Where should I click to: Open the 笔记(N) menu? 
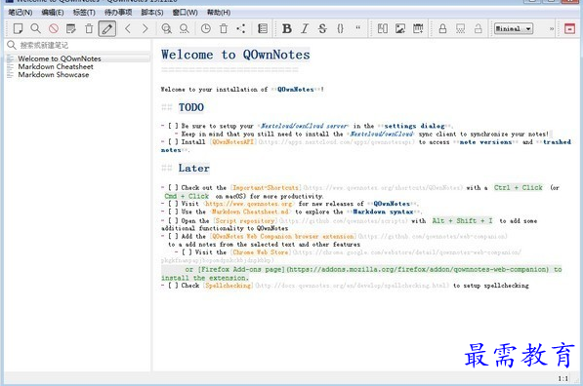pyautogui.click(x=21, y=13)
